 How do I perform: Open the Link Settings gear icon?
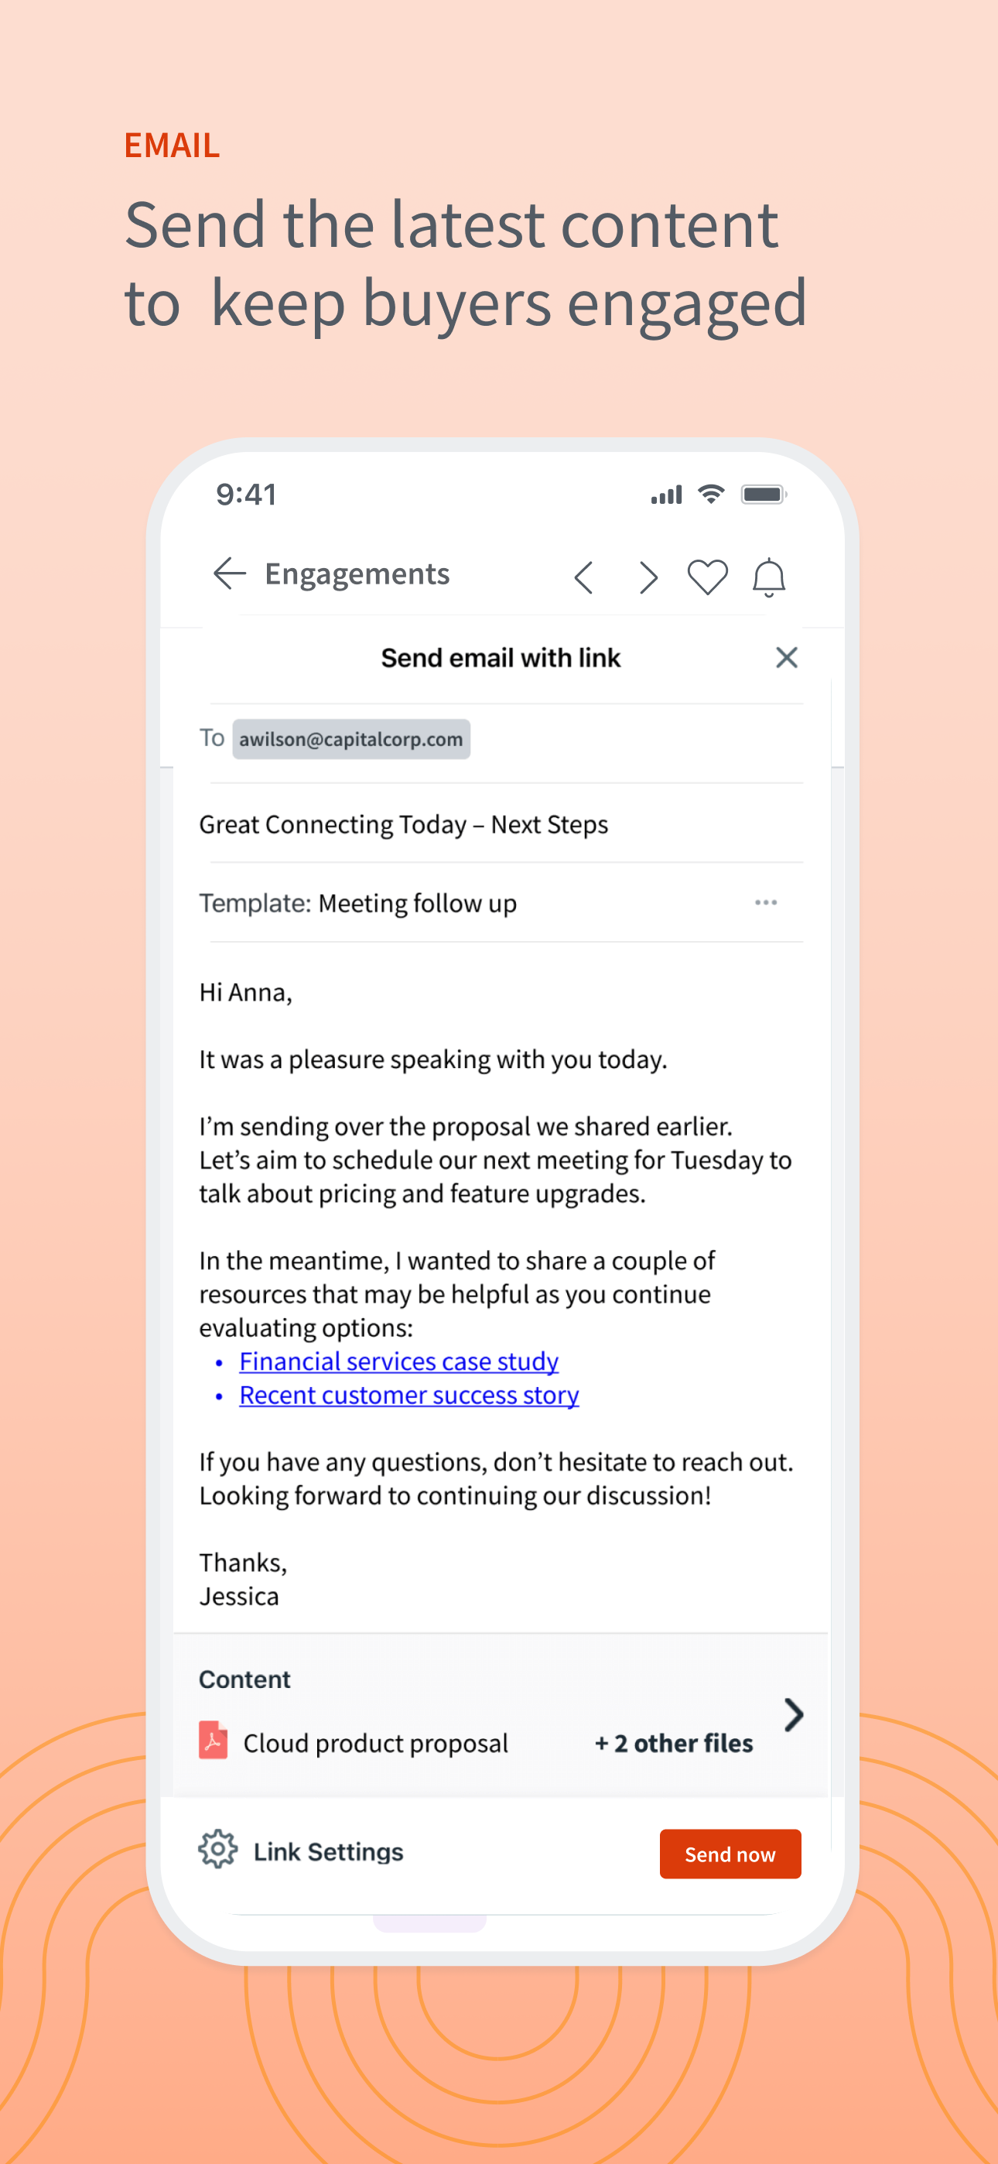(217, 1849)
